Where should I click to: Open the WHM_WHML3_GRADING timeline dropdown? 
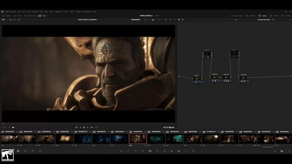pos(88,20)
